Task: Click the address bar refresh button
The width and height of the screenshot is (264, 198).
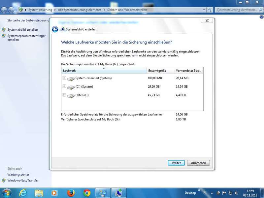Action: point(210,10)
